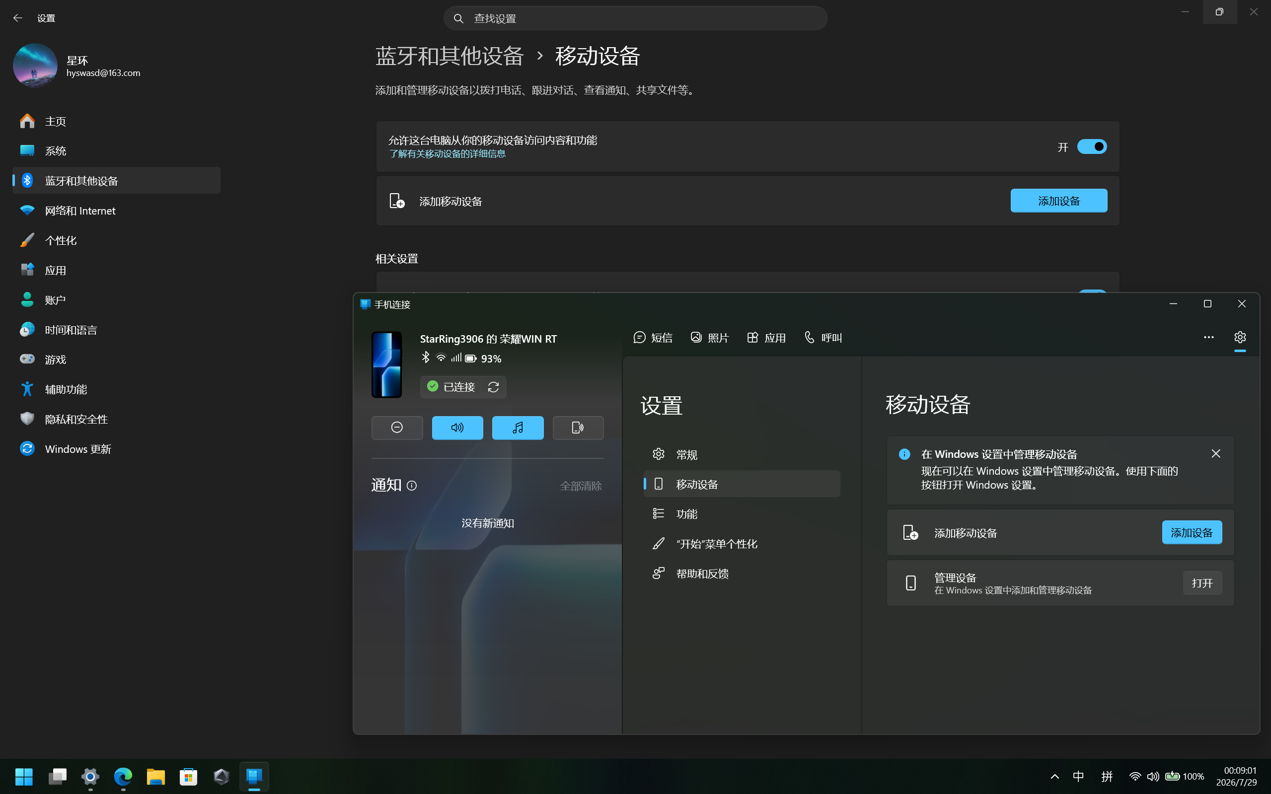This screenshot has width=1271, height=794.
Task: Toggle the phone screen cast button
Action: (578, 428)
